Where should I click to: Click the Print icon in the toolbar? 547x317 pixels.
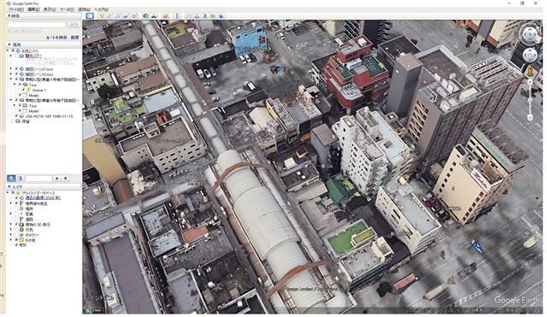pyautogui.click(x=197, y=15)
